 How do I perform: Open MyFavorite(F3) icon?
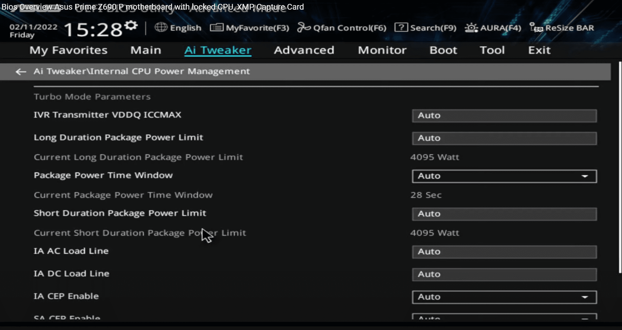[216, 28]
